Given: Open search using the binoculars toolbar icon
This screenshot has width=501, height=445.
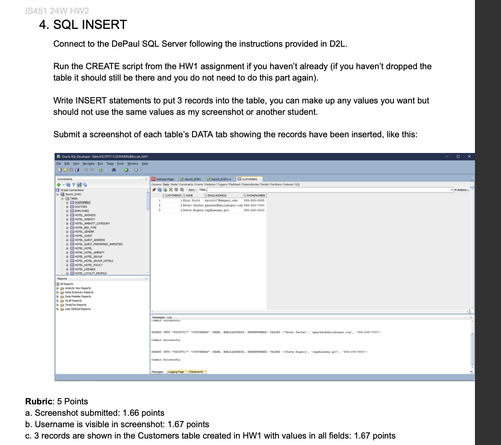Looking at the screenshot, I should click(x=114, y=170).
